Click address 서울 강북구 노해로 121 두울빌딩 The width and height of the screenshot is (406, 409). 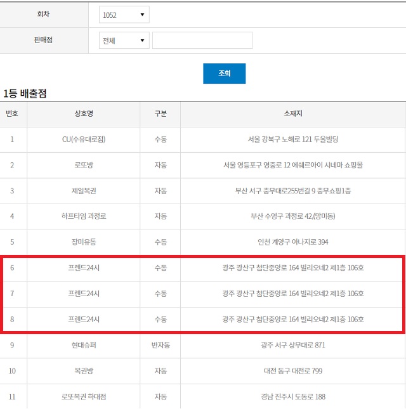tap(293, 140)
